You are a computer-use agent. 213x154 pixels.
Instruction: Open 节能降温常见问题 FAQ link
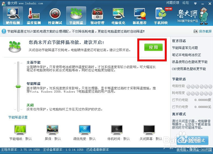185,48
